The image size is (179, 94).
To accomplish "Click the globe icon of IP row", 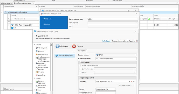I will coord(12,28).
